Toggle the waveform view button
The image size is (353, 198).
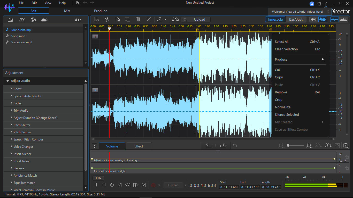334,20
